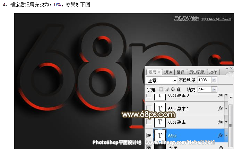Open the 不透明度 slider arrow

(x=214, y=80)
